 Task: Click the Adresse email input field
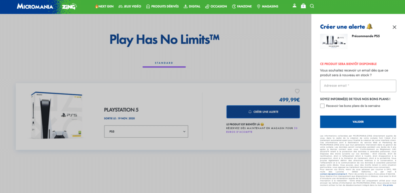(358, 86)
